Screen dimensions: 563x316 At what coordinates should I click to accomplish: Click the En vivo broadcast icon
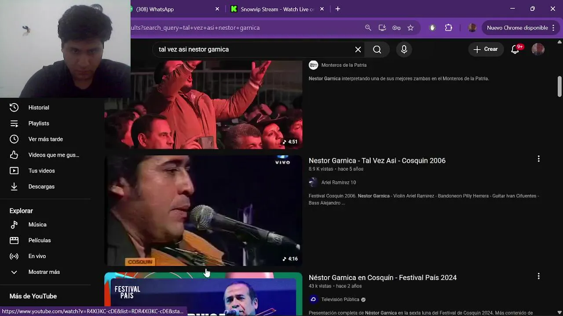pos(14,256)
